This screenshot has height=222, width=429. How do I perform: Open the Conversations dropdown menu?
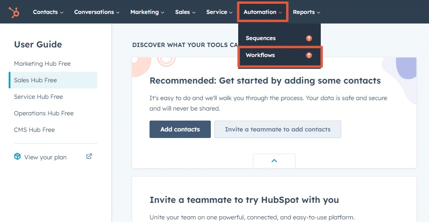coord(96,12)
